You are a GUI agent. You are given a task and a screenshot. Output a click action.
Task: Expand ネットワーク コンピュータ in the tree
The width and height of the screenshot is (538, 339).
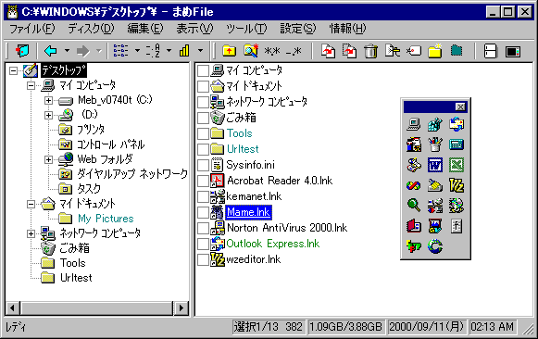[31, 233]
